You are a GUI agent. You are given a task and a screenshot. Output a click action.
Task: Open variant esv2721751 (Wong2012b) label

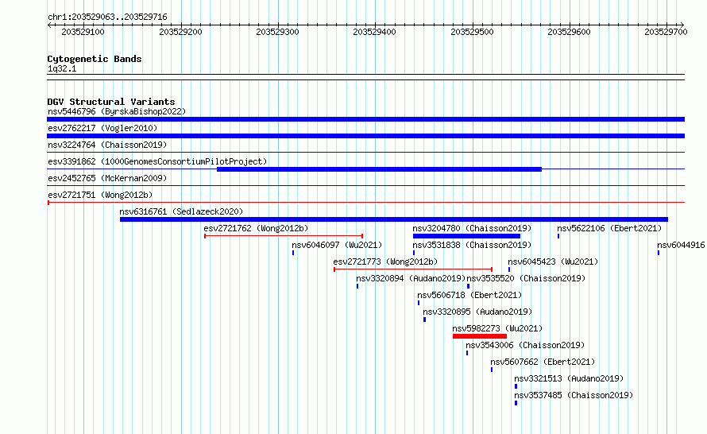tap(100, 195)
